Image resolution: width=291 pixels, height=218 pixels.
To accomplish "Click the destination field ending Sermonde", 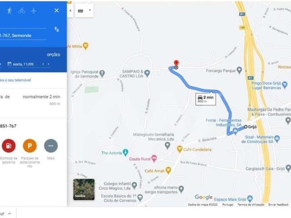I will (23, 35).
